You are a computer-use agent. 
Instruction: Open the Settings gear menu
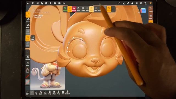point(141,3)
